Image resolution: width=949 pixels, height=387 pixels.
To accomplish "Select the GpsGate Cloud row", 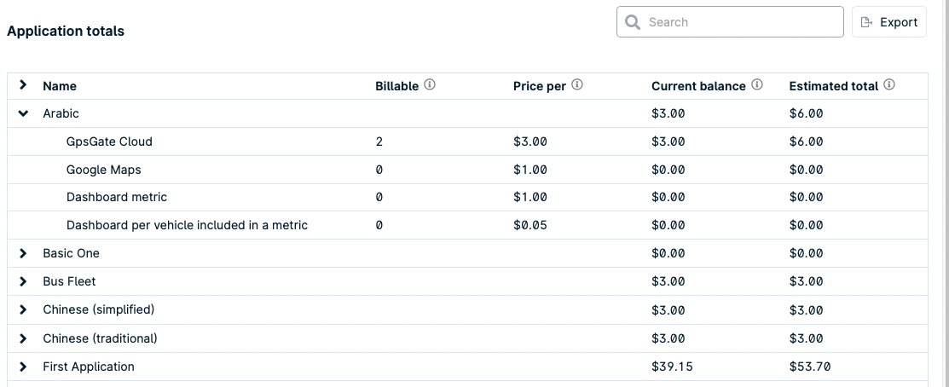I will click(467, 142).
